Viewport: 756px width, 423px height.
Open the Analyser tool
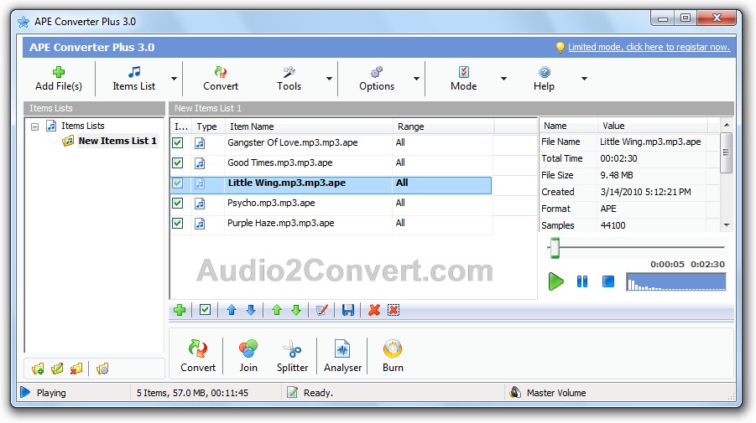(x=342, y=356)
